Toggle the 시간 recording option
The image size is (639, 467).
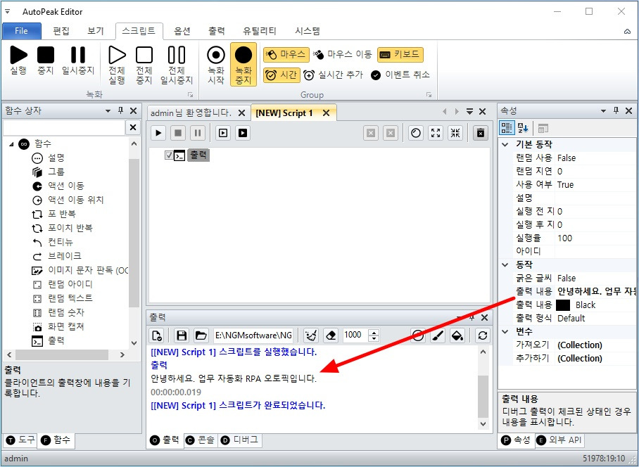point(281,75)
